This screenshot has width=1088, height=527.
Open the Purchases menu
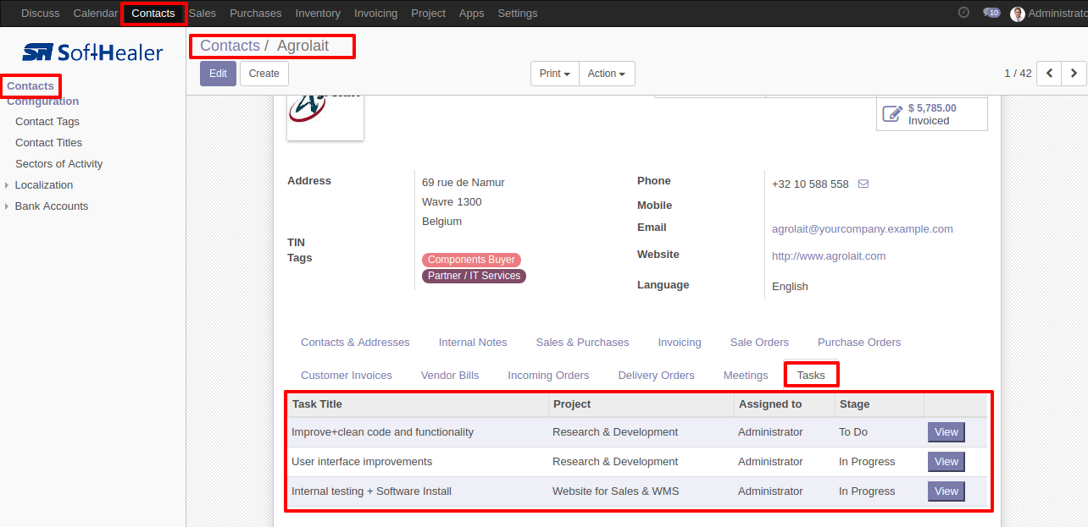point(256,13)
